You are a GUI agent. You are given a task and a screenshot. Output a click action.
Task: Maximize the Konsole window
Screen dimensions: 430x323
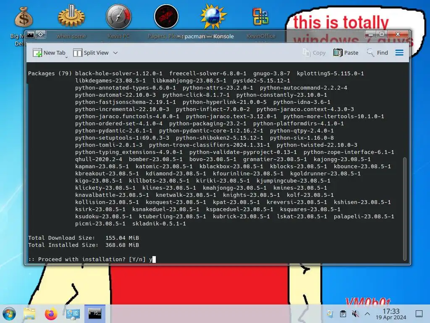pos(381,34)
